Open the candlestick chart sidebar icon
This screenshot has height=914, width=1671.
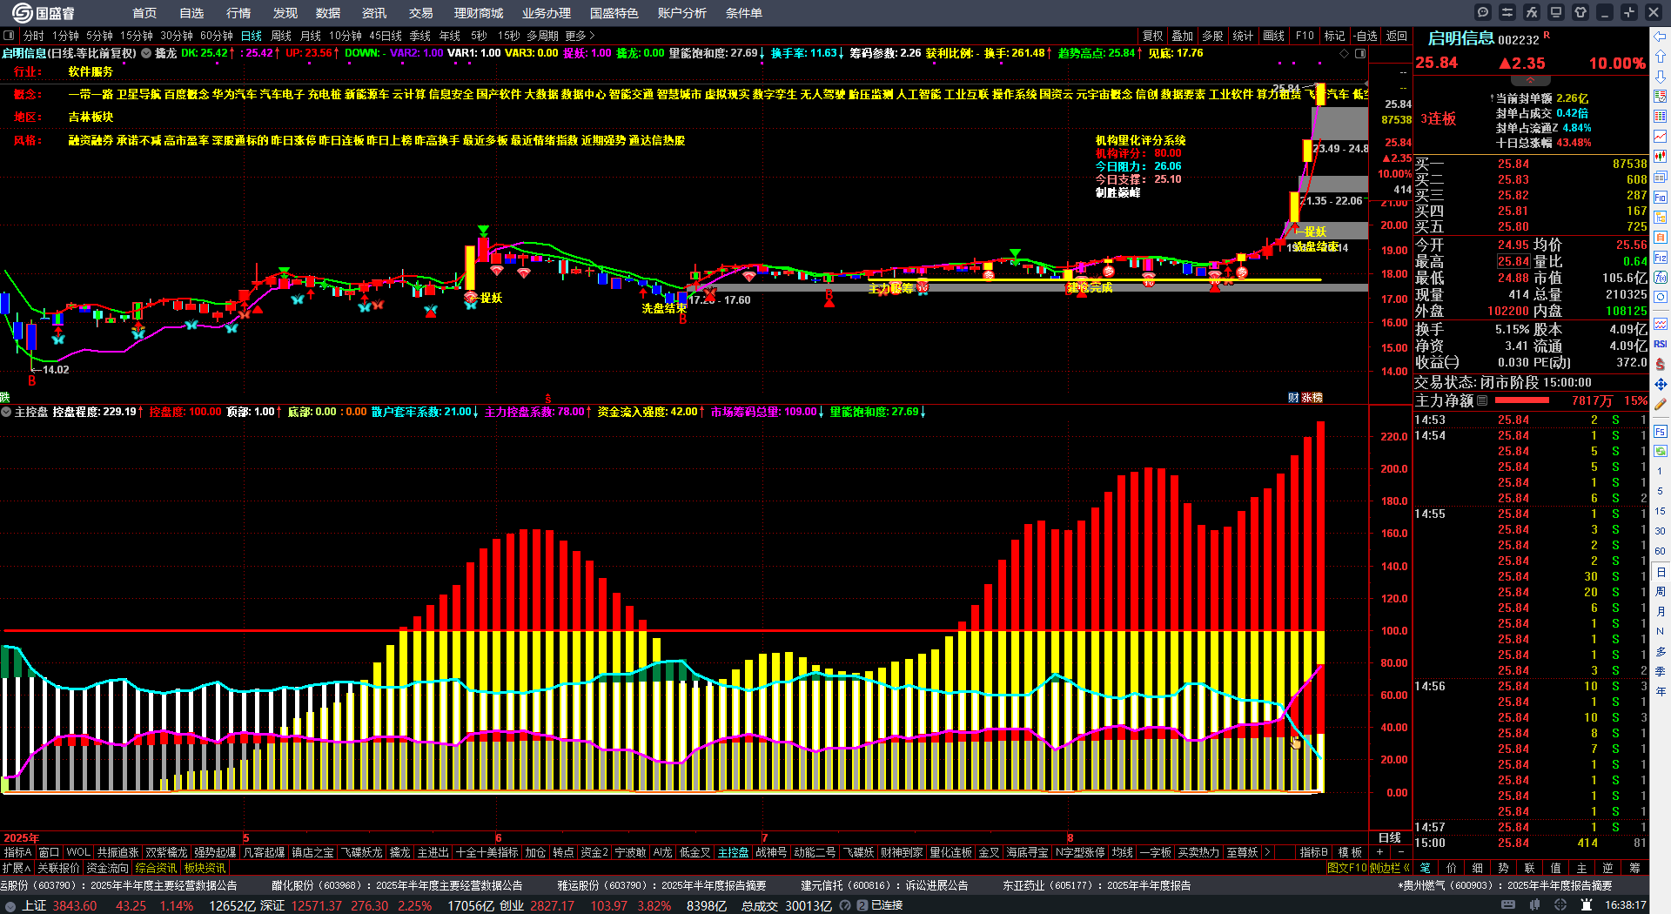click(1661, 157)
